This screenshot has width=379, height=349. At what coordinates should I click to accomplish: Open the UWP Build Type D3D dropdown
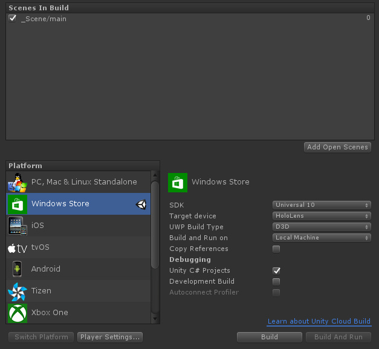point(322,227)
